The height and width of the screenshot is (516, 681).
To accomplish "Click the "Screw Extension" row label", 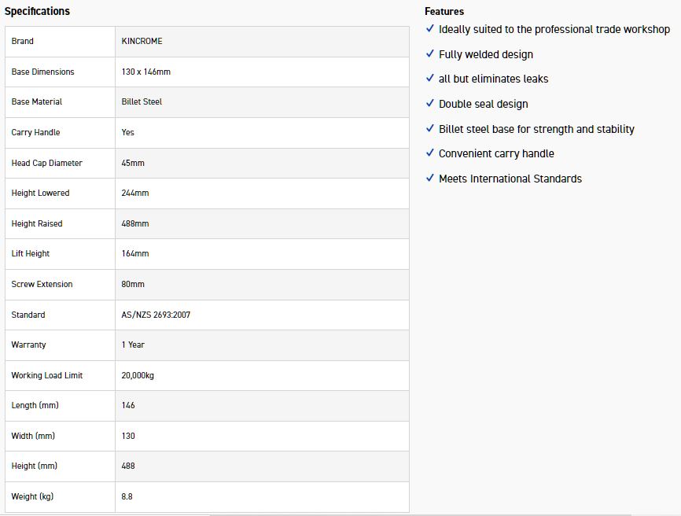I will pyautogui.click(x=42, y=284).
